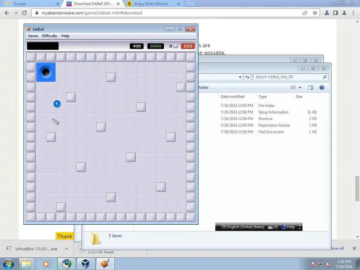Go forward in the browser

tap(16, 13)
